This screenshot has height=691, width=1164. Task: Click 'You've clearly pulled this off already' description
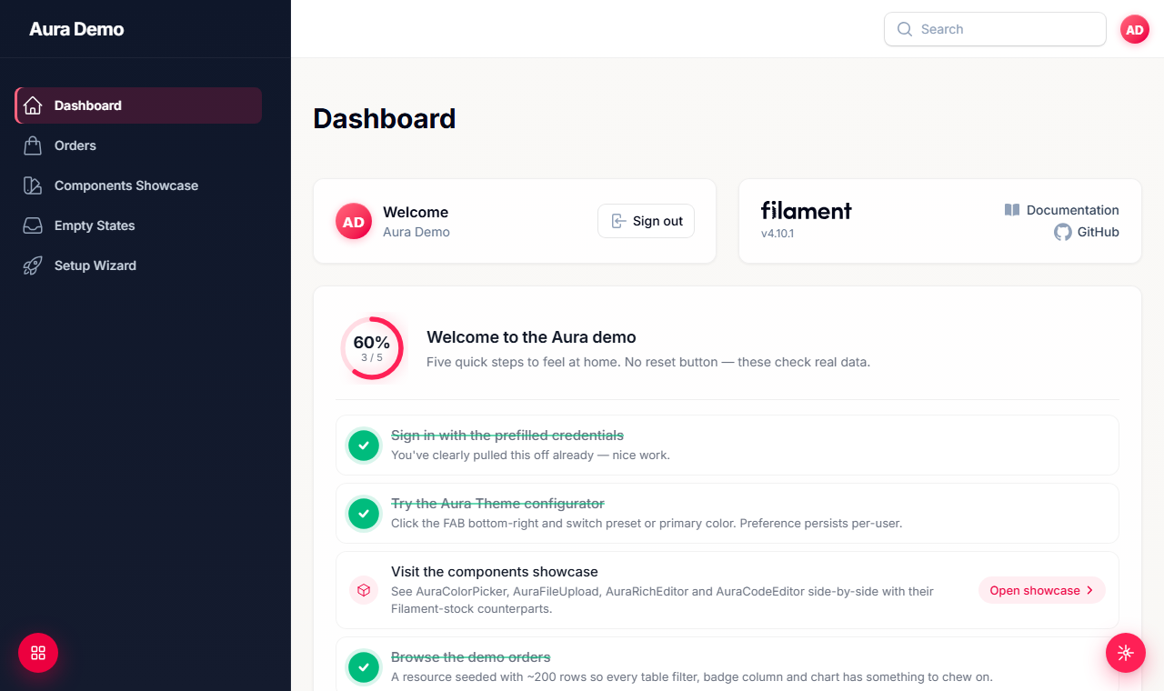(530, 455)
